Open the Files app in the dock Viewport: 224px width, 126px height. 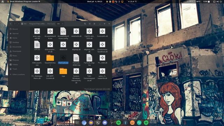coord(91,122)
